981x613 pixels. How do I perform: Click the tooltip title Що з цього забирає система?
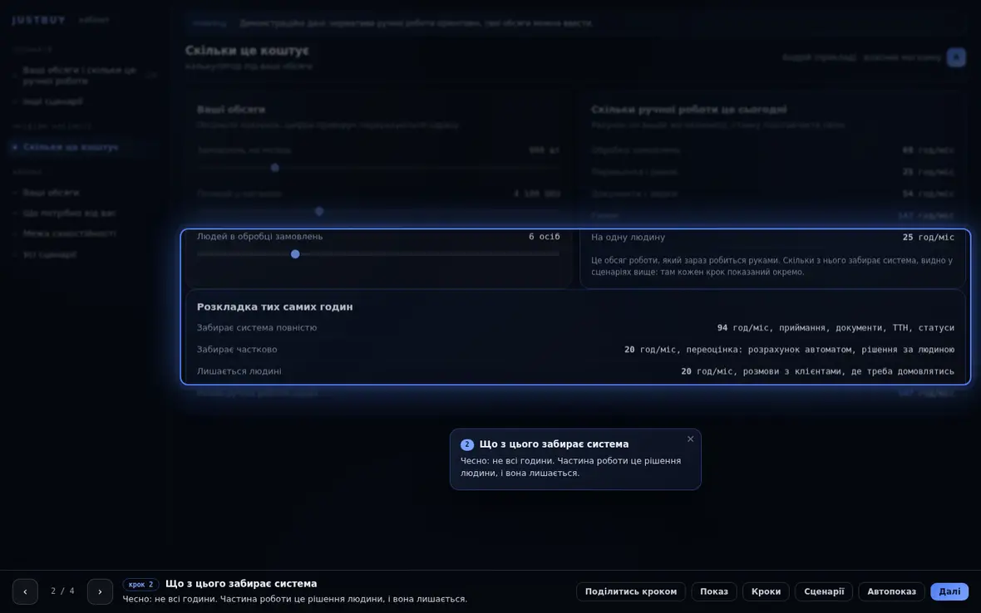click(x=554, y=444)
